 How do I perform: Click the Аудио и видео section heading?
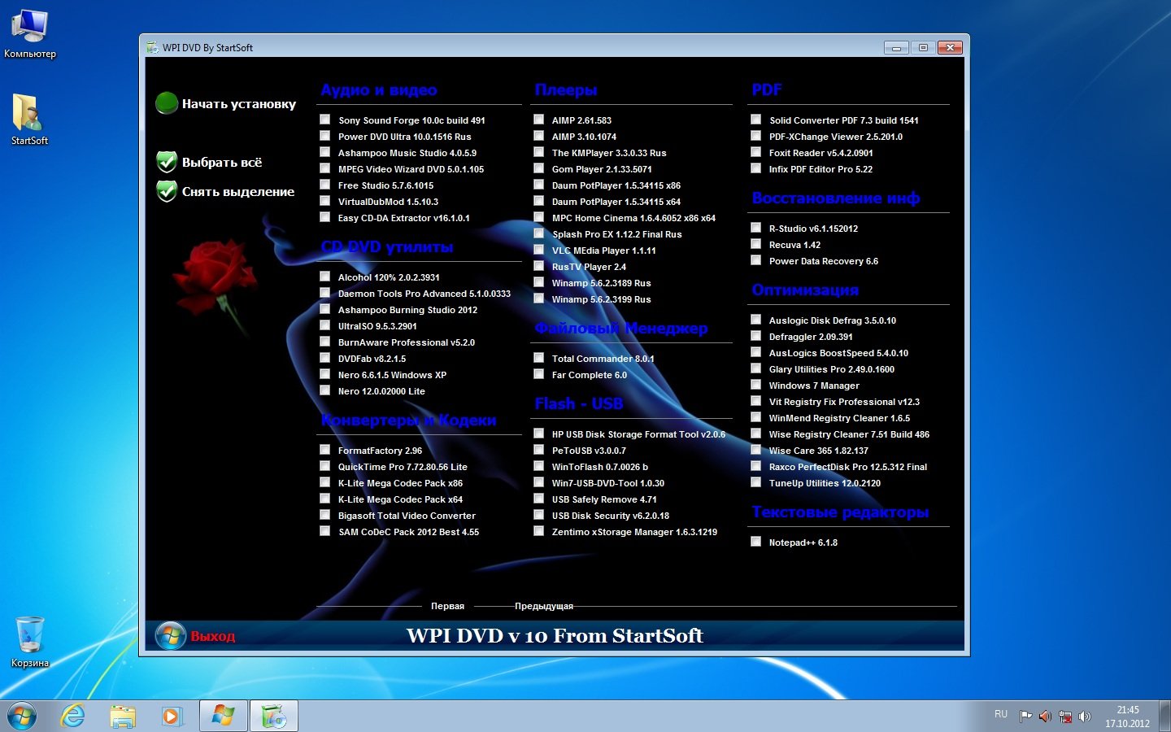tap(379, 90)
